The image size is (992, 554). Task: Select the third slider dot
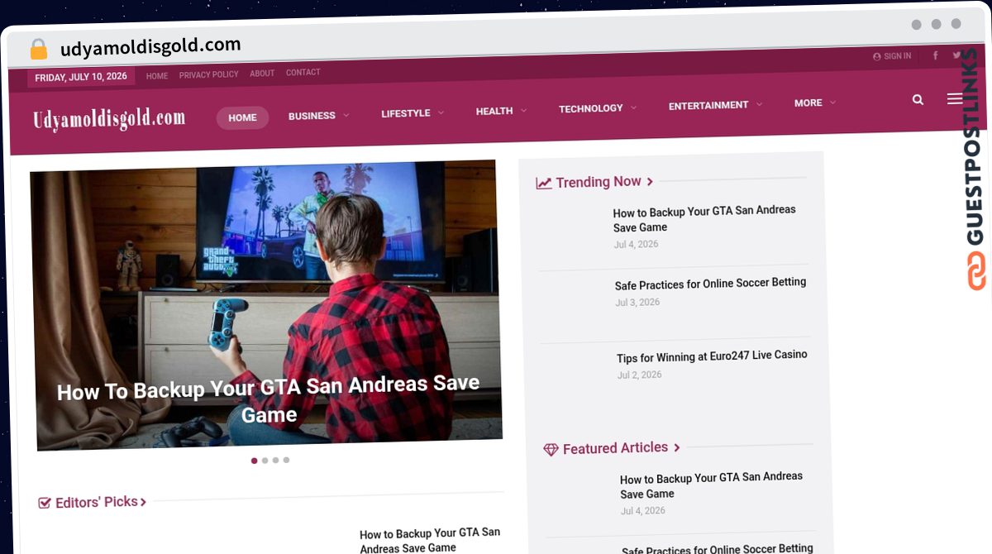point(275,461)
